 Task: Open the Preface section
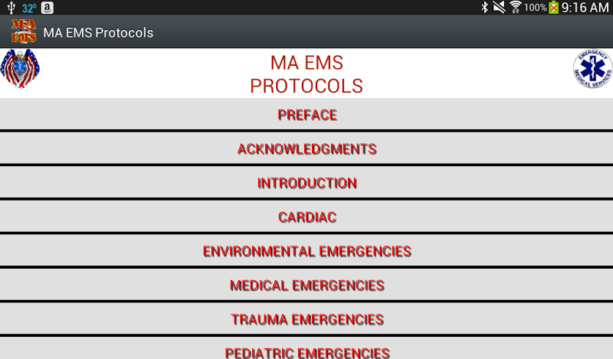(306, 116)
